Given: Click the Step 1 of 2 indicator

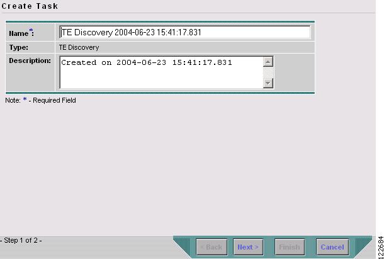Looking at the screenshot, I should [21, 240].
